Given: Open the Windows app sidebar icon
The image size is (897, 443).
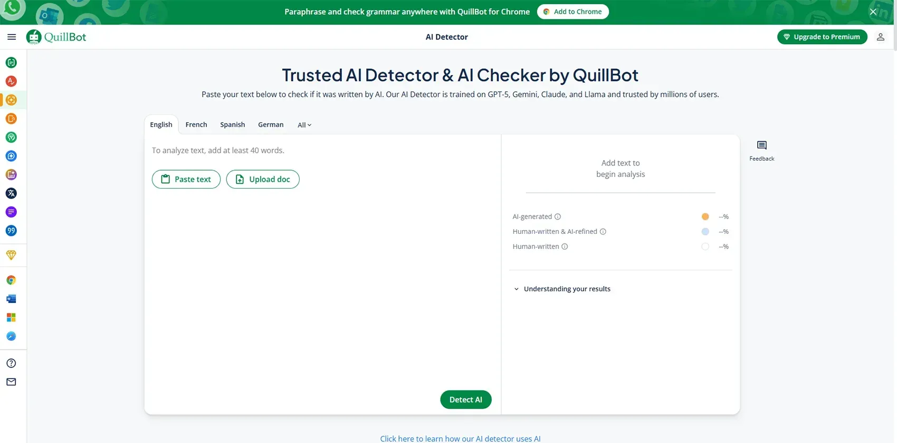Looking at the screenshot, I should pyautogui.click(x=11, y=318).
